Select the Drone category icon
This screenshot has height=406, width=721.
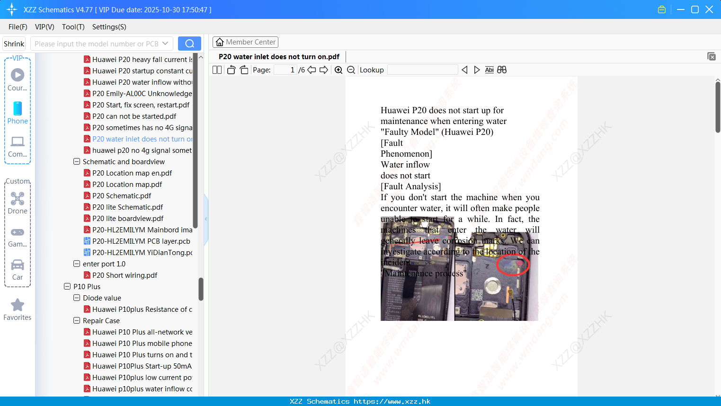pos(18,203)
